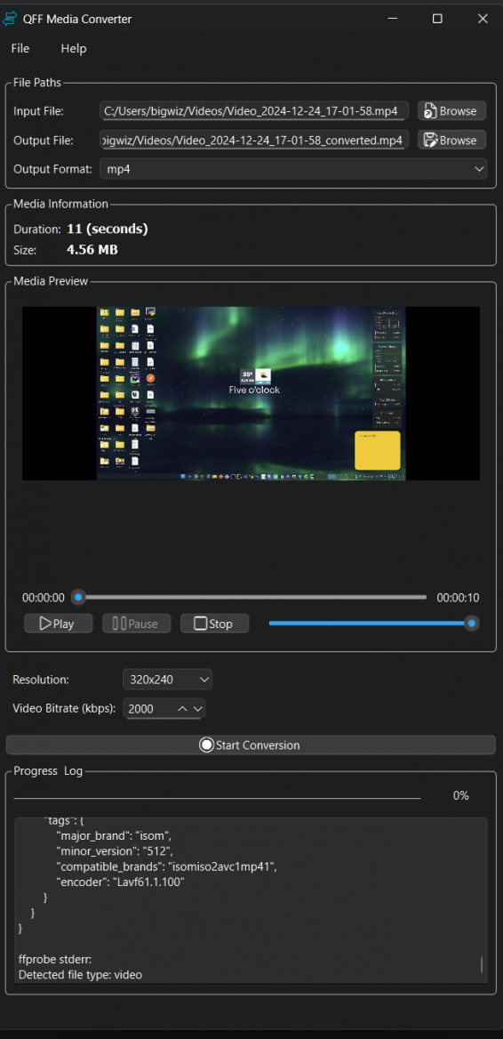Open the File menu
This screenshot has width=503, height=1039.
(x=20, y=48)
